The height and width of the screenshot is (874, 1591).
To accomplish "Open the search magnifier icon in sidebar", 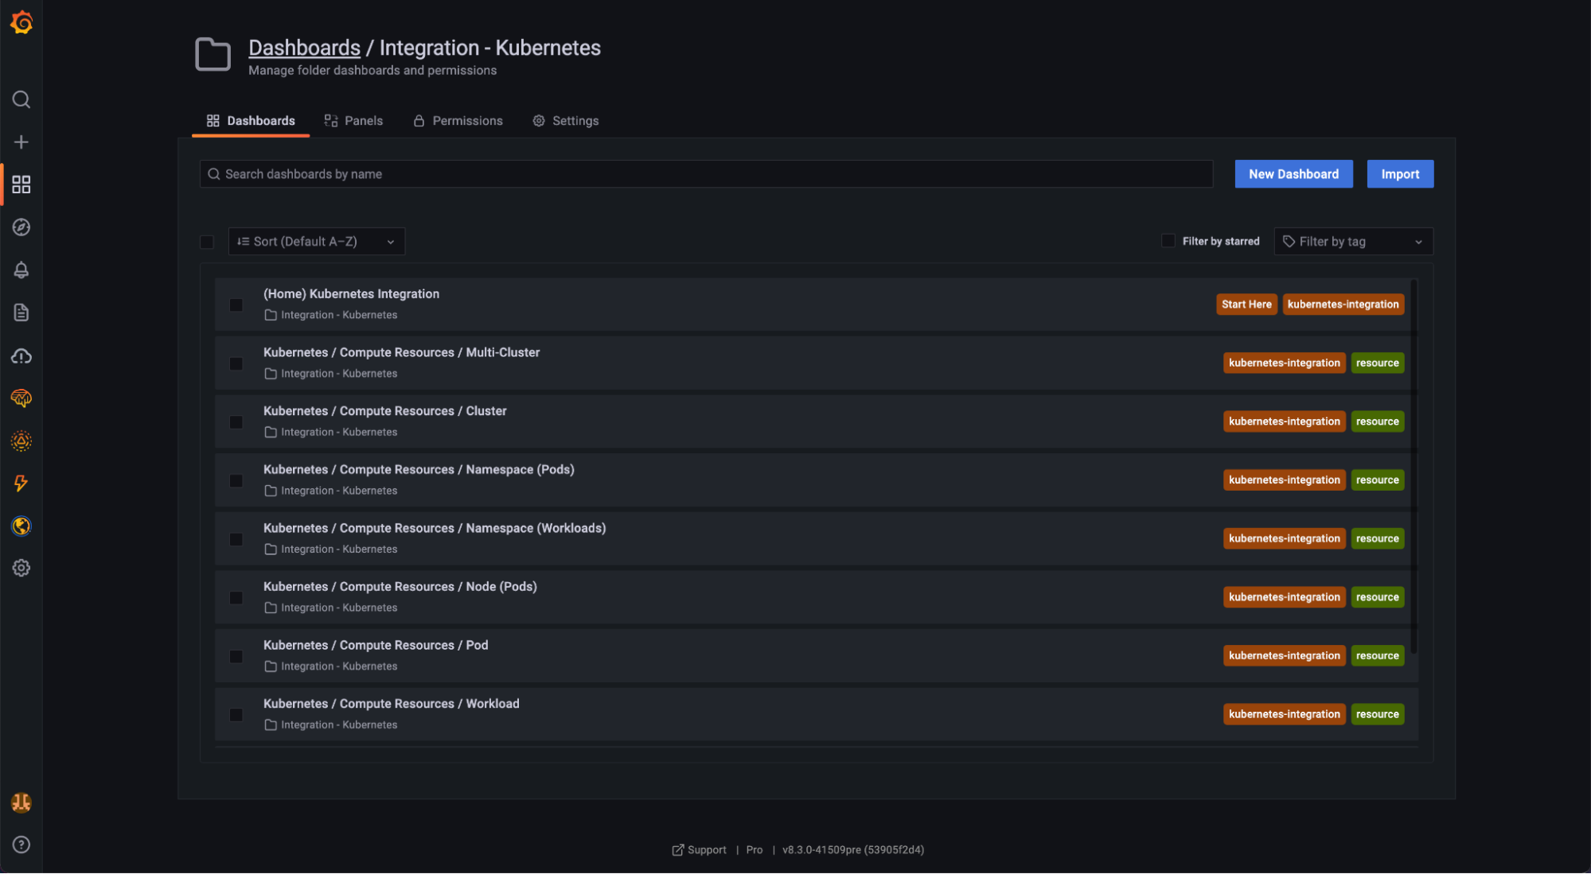I will click(x=21, y=99).
